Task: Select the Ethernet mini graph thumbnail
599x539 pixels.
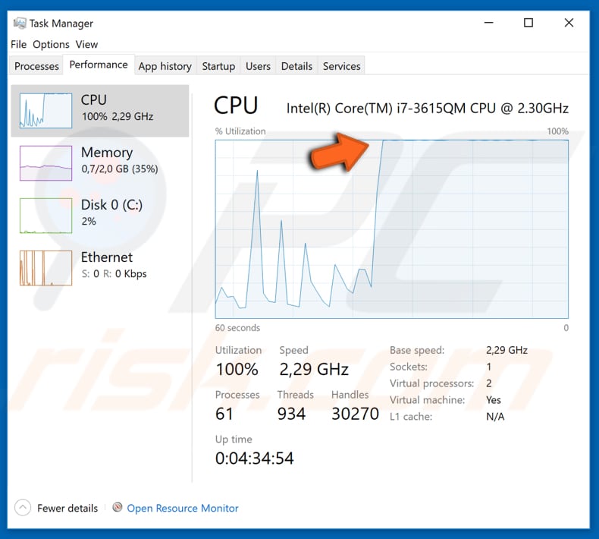Action: point(45,268)
